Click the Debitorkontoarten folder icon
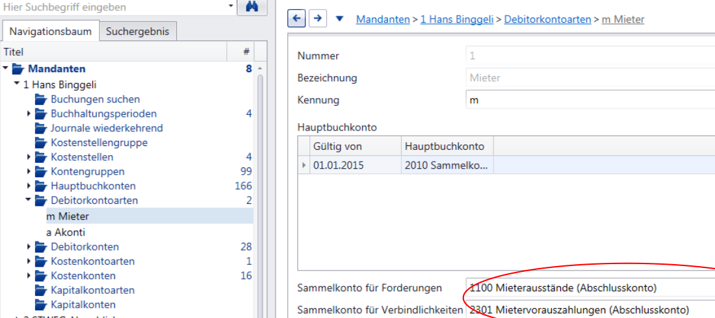This screenshot has height=318, width=715. coord(41,201)
